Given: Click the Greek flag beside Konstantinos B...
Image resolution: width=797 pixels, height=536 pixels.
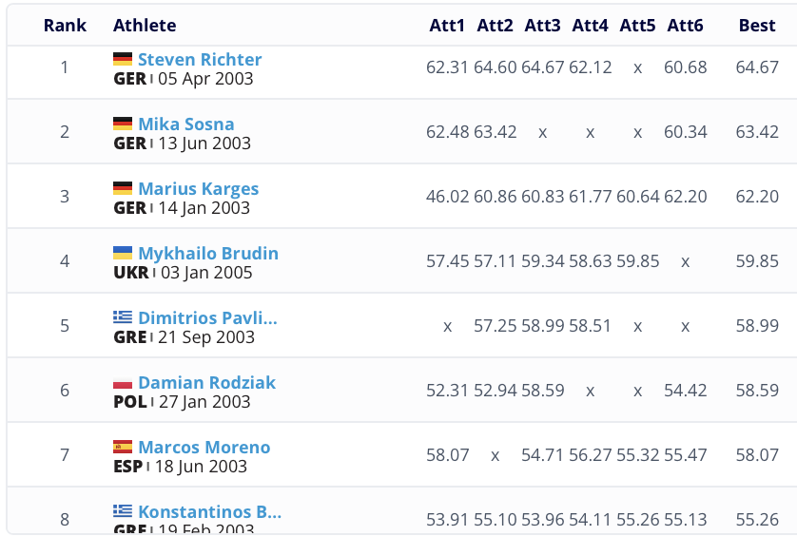Looking at the screenshot, I should click(123, 511).
